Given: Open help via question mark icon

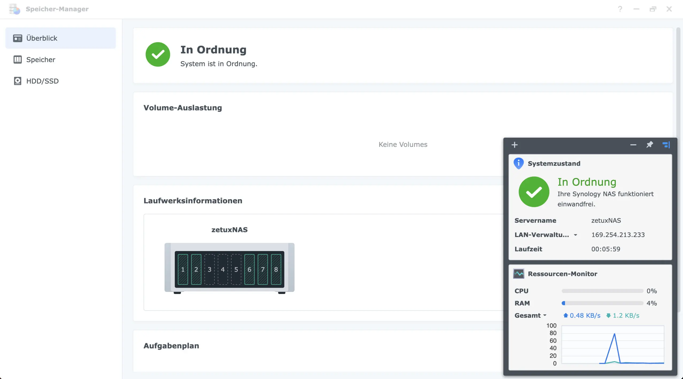Looking at the screenshot, I should coord(620,9).
